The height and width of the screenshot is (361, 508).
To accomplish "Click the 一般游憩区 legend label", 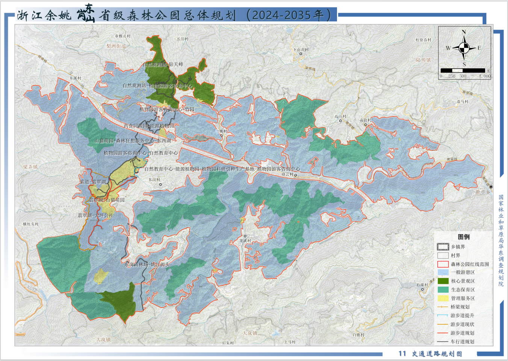I will point(463,272).
